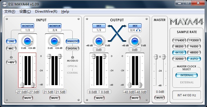
Task: Click the MAYA44 logo graphic
Action: click(x=186, y=22)
